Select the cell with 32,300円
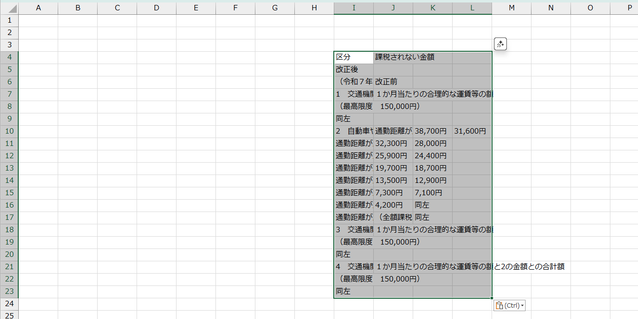 pos(393,143)
